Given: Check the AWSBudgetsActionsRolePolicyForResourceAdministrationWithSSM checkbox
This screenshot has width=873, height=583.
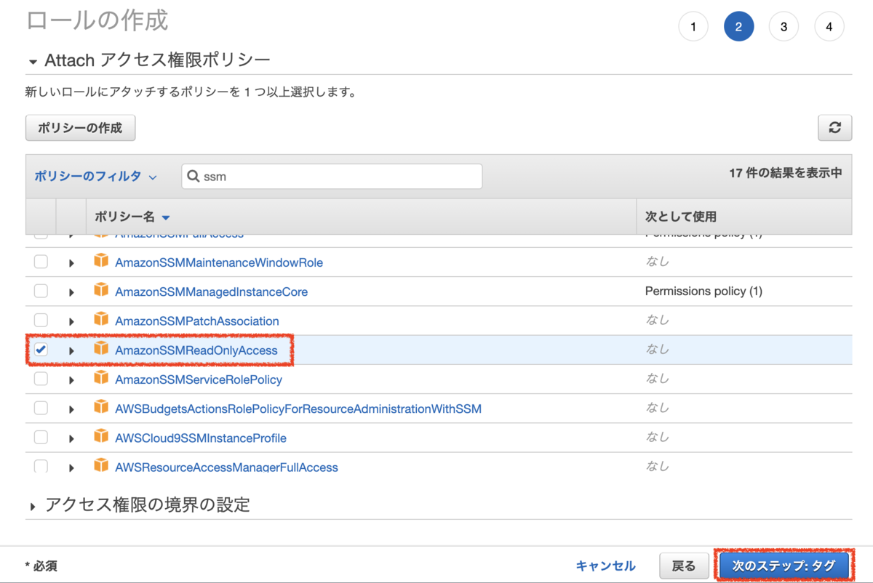Looking at the screenshot, I should 41,408.
